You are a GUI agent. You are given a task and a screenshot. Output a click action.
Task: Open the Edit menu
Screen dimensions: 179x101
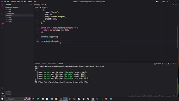[x=8, y=2]
